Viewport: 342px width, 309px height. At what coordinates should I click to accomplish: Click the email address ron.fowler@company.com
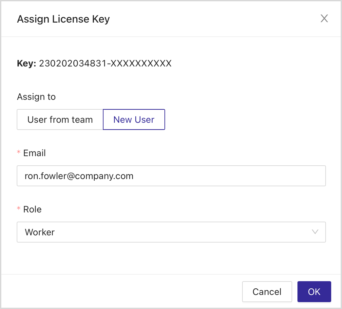79,176
